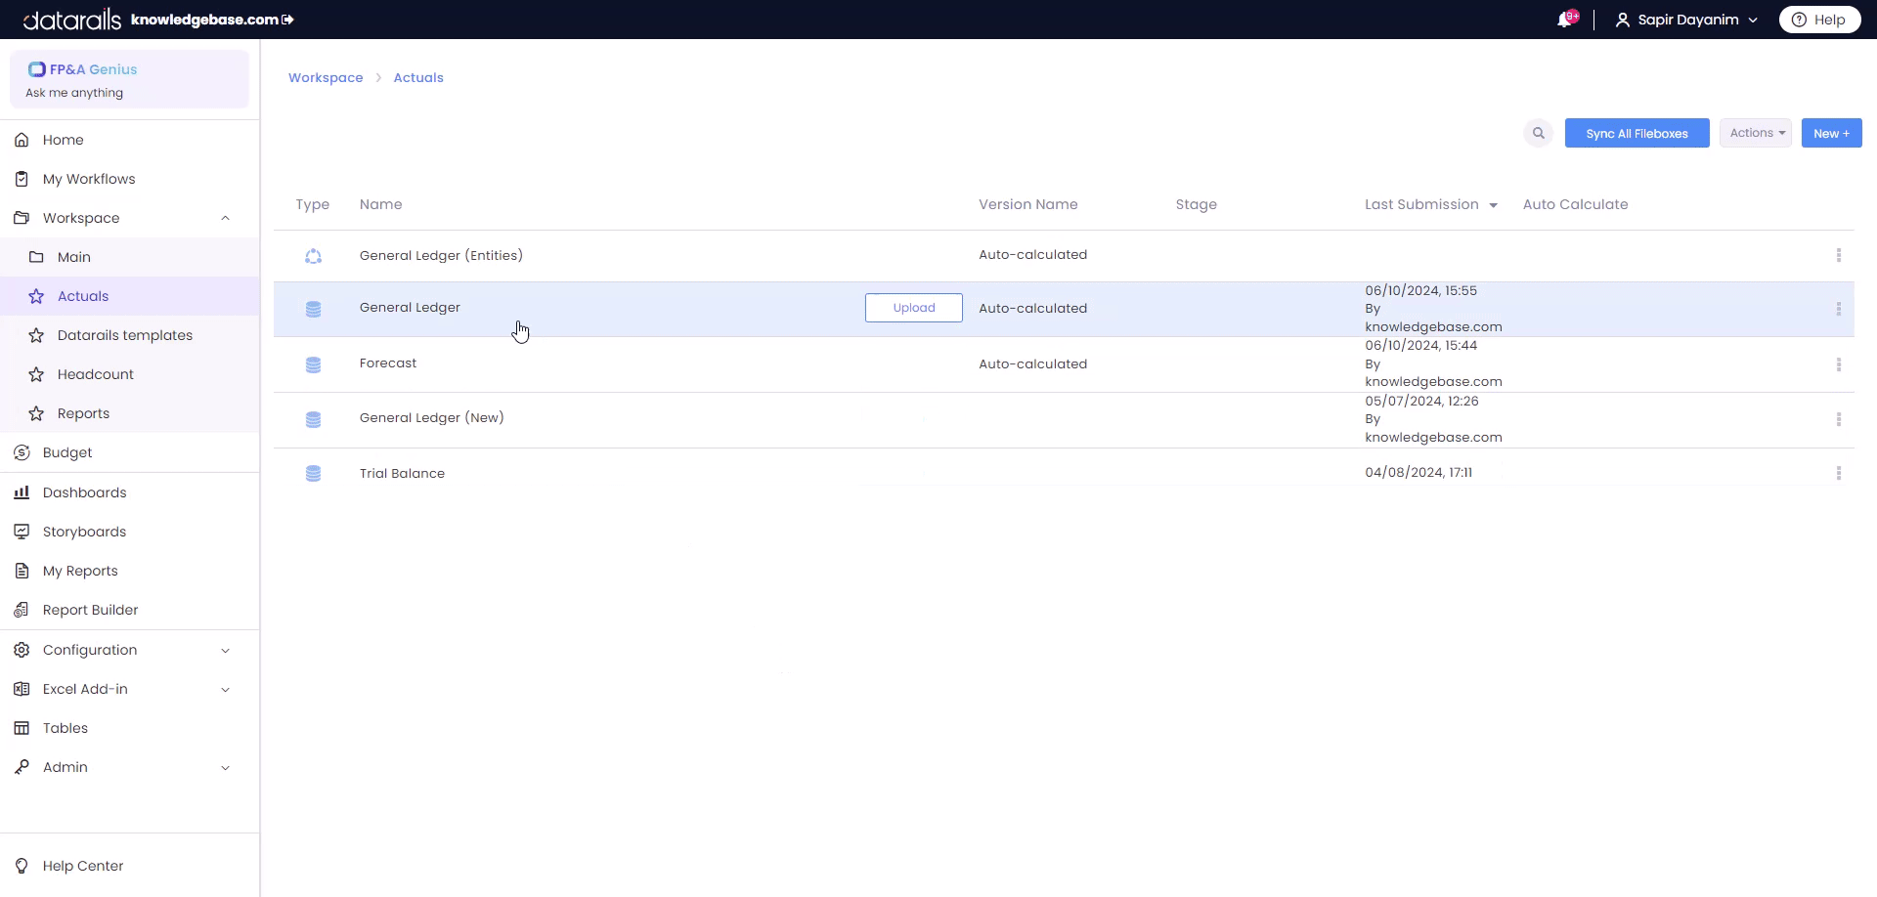This screenshot has height=897, width=1877.
Task: Expand the Configuration section chevron
Action: (226, 651)
